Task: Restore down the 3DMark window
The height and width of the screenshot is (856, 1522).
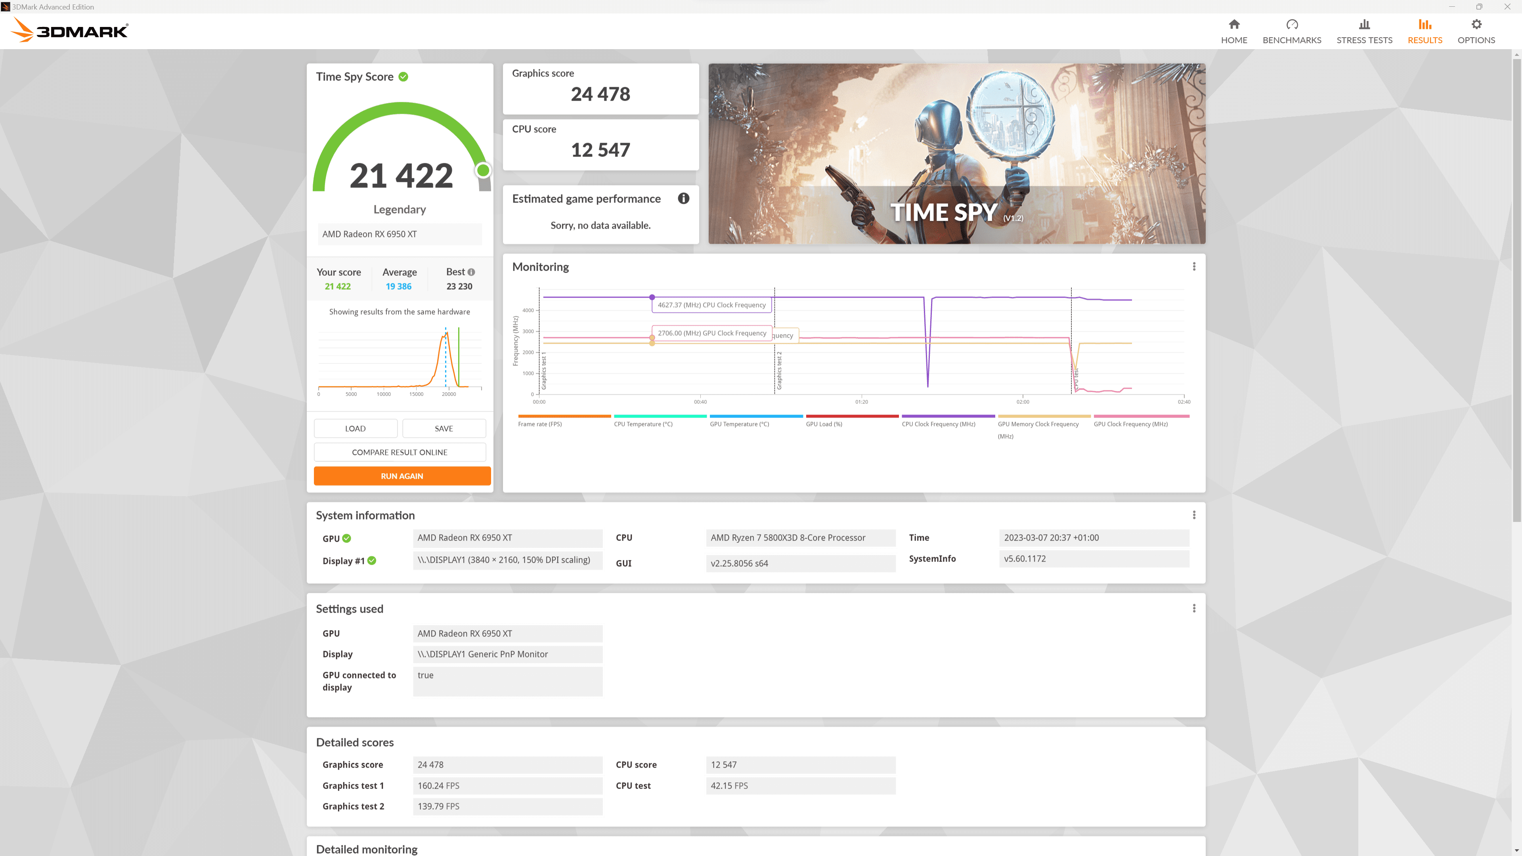Action: (x=1479, y=6)
